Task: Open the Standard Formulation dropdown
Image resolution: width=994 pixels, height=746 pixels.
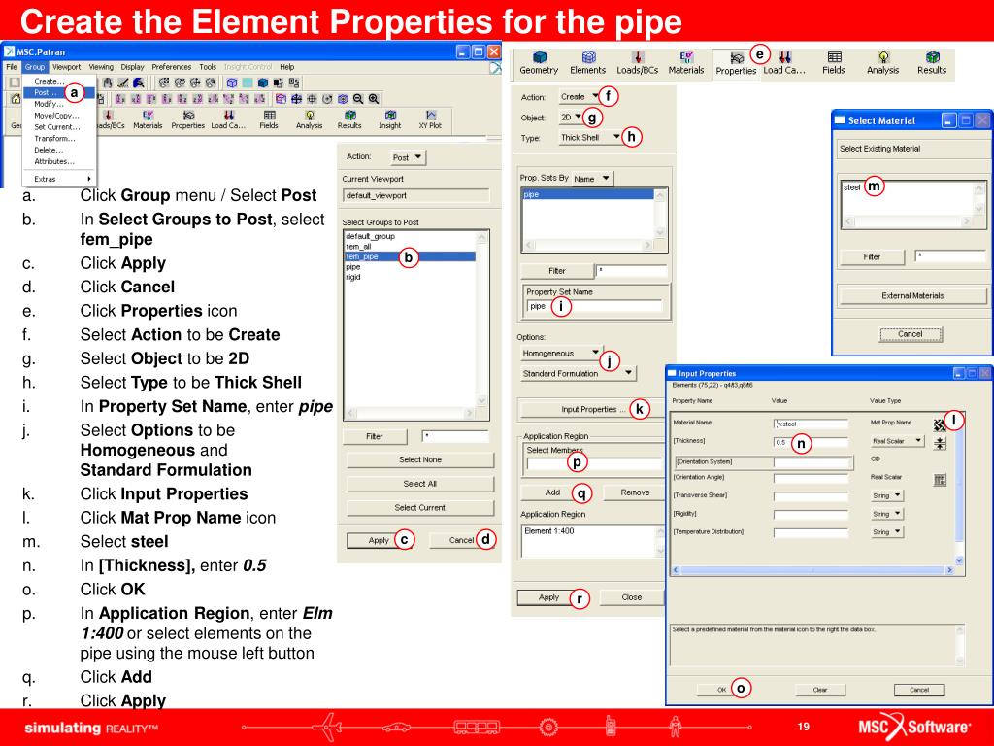Action: [x=578, y=373]
